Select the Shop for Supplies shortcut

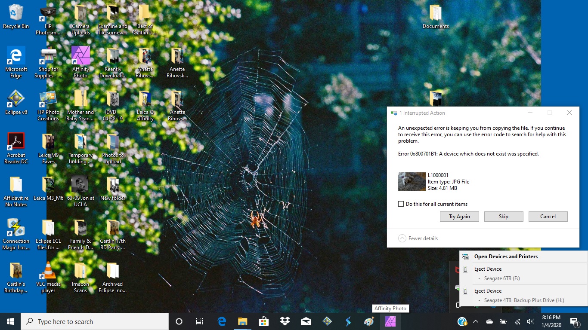click(x=48, y=63)
